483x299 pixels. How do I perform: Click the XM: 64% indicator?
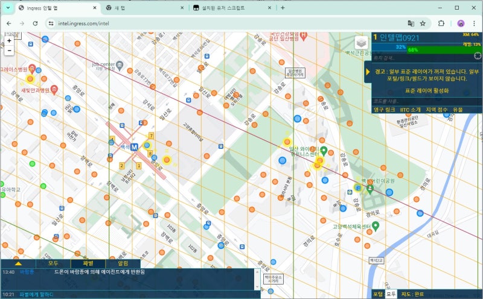click(471, 34)
